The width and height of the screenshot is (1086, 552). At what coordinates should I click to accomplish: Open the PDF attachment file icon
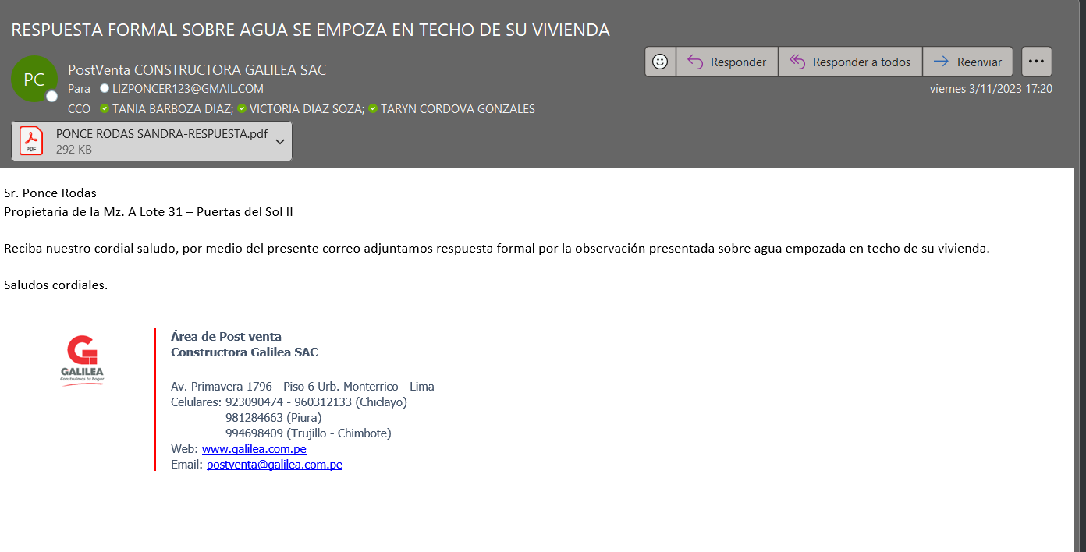31,141
